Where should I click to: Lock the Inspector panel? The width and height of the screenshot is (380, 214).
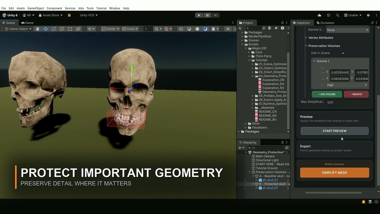tap(372, 23)
